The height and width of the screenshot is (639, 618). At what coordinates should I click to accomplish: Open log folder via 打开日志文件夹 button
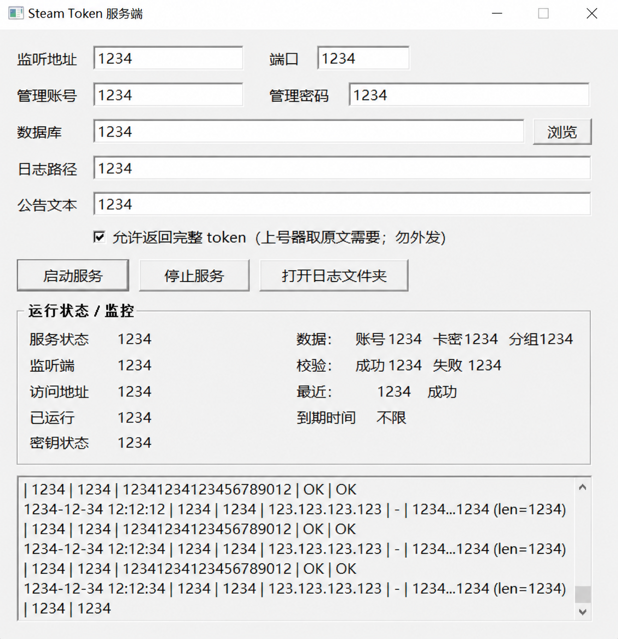click(334, 275)
